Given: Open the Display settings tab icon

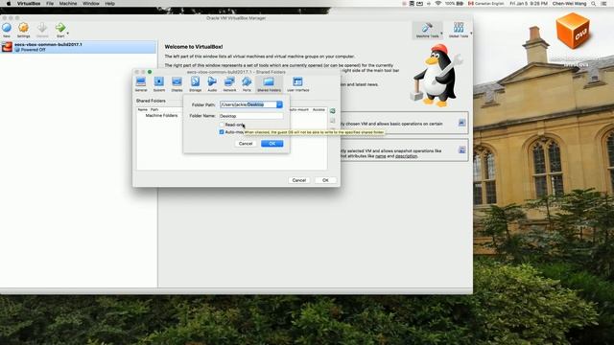Looking at the screenshot, I should point(177,81).
